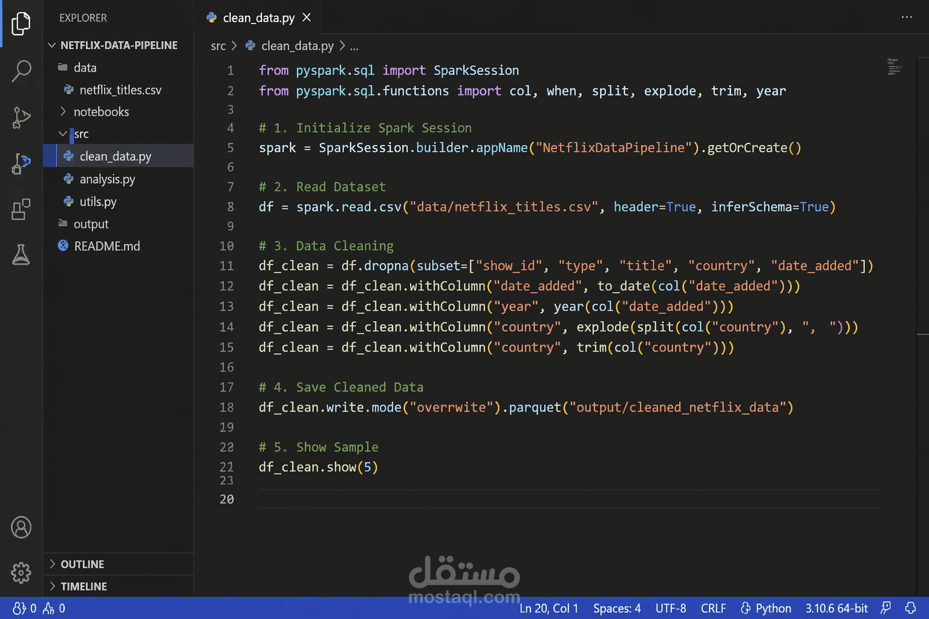Click the "# 4. Save Cleaned Data" comment
Viewport: 929px width, 619px height.
pos(341,387)
